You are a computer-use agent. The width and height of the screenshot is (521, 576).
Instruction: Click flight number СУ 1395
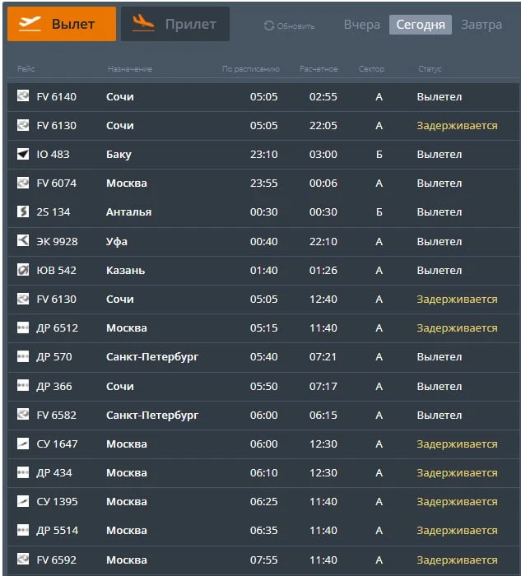point(57,501)
